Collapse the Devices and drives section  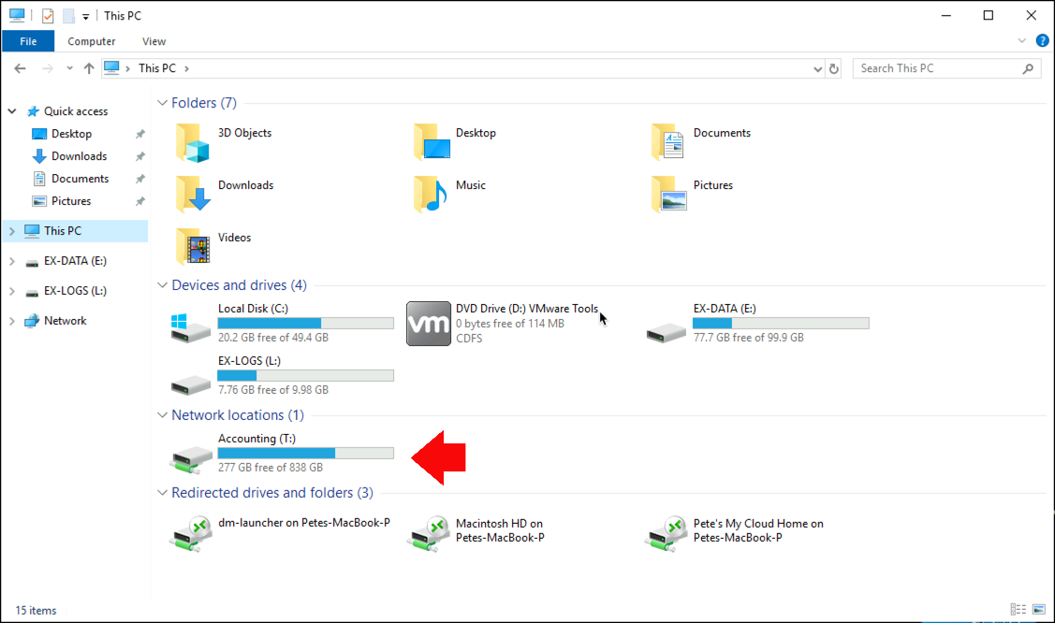tap(162, 285)
